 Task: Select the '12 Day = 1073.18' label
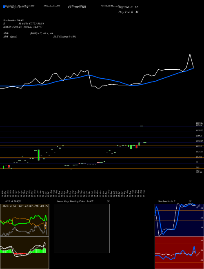[x=17, y=7]
